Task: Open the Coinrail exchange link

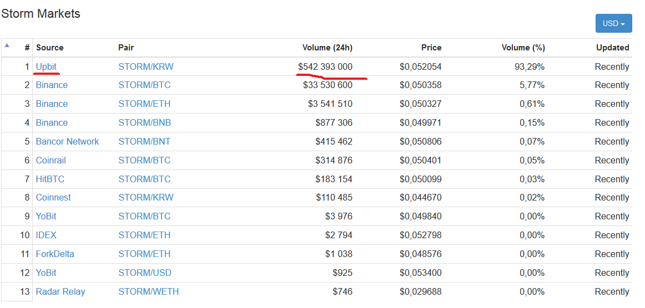Action: click(51, 160)
